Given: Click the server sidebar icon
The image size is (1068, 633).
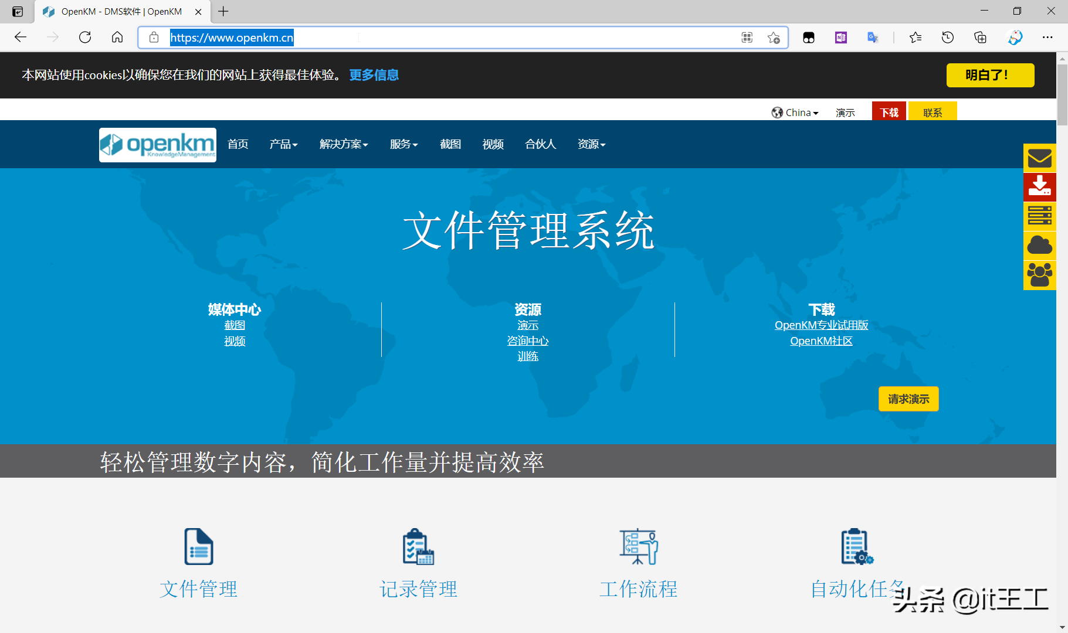Looking at the screenshot, I should [1040, 216].
